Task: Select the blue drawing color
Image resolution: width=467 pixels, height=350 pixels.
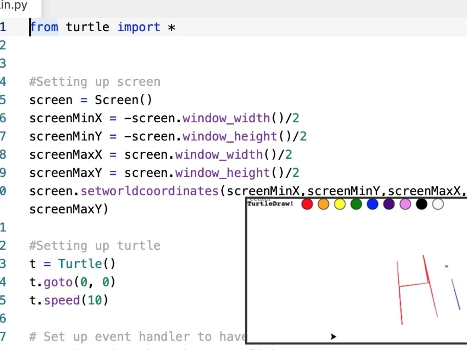Action: pos(372,204)
